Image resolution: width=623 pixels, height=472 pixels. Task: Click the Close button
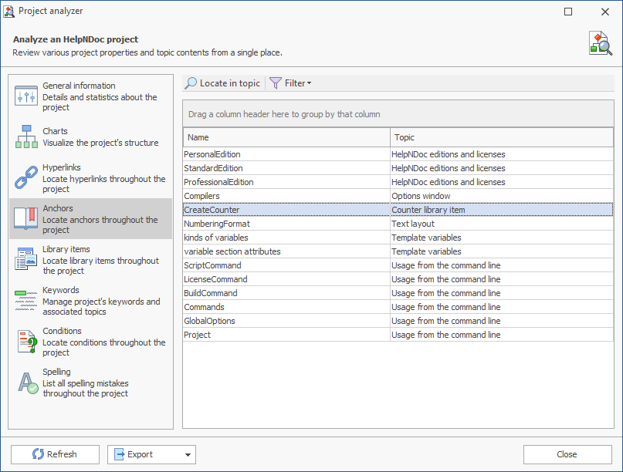pyautogui.click(x=567, y=454)
